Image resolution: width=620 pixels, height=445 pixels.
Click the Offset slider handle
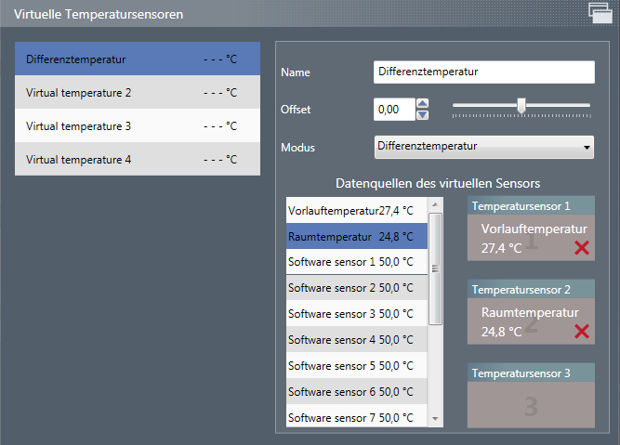tap(521, 106)
